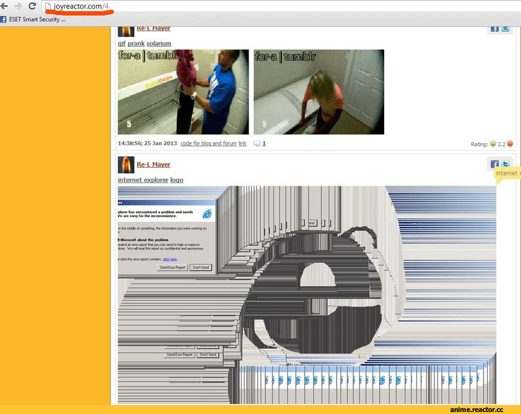521x414 pixels.
Task: Click the browser Forward arrow
Action: pyautogui.click(x=18, y=6)
